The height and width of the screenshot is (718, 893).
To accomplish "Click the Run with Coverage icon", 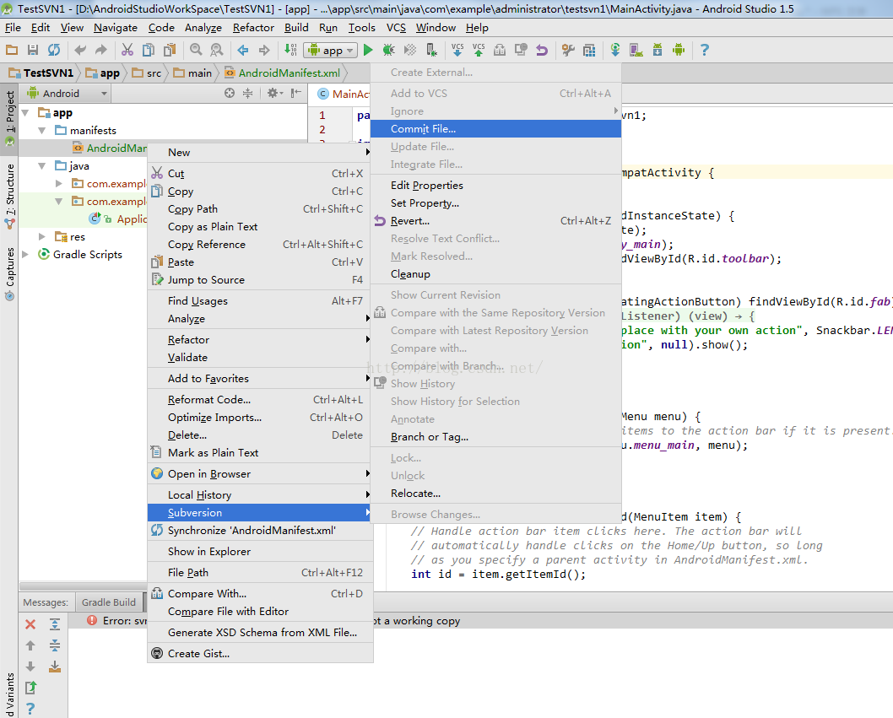I will pyautogui.click(x=410, y=50).
